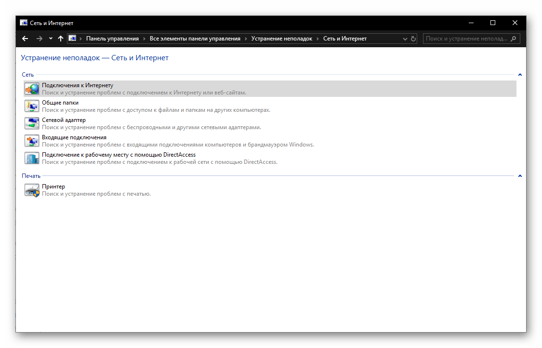This screenshot has width=542, height=348.
Task: Open Все элементы панели управления breadcrumb
Action: click(195, 39)
